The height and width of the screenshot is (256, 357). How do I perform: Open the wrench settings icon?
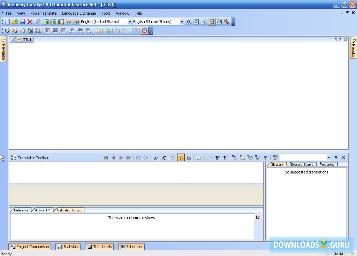click(x=227, y=22)
